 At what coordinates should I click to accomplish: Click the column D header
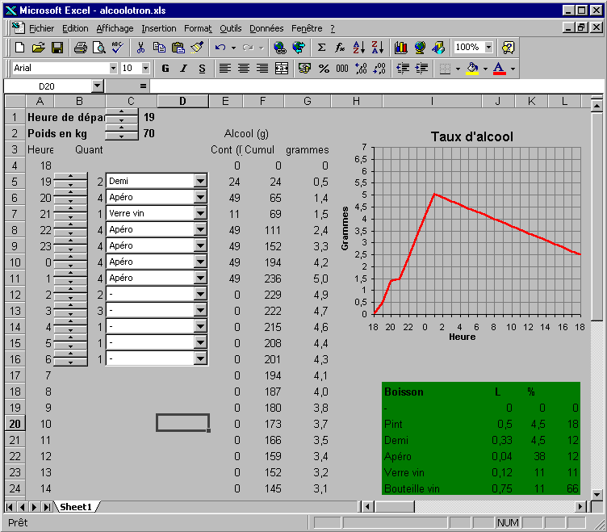click(182, 102)
